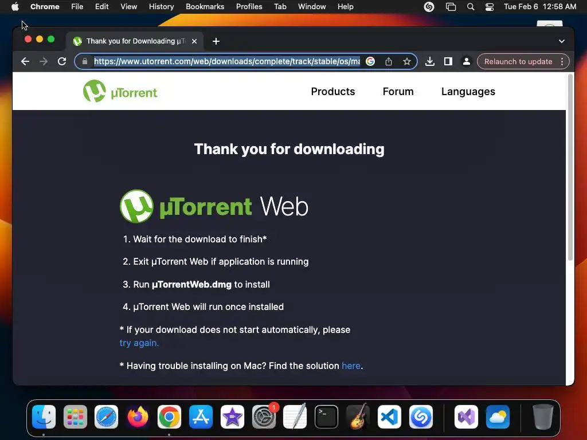Open the Forum link
Viewport: 587px width, 440px height.
point(398,92)
